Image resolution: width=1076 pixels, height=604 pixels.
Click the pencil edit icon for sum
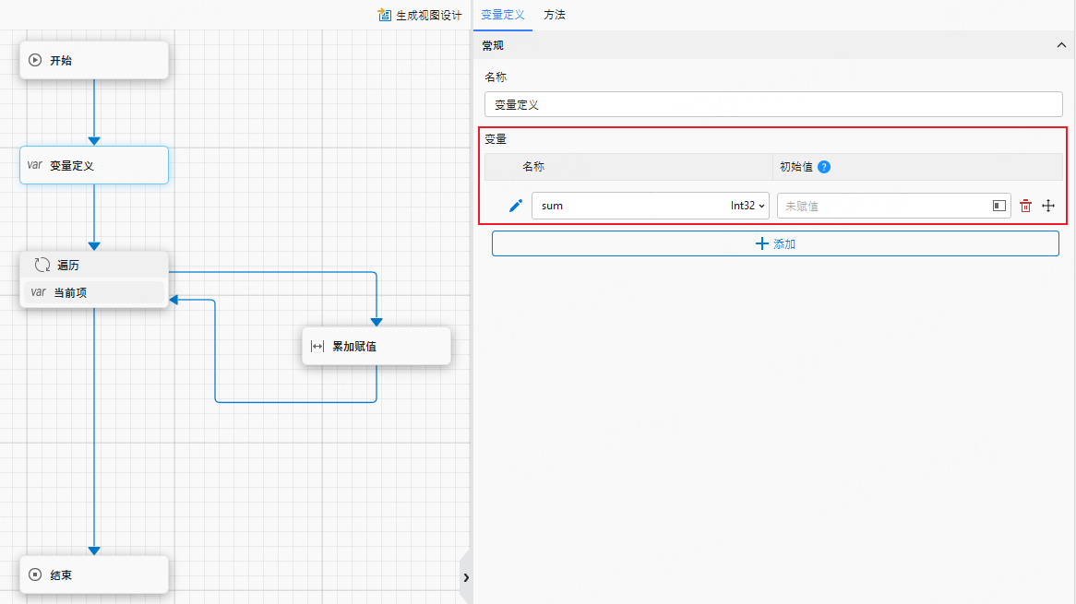point(516,206)
